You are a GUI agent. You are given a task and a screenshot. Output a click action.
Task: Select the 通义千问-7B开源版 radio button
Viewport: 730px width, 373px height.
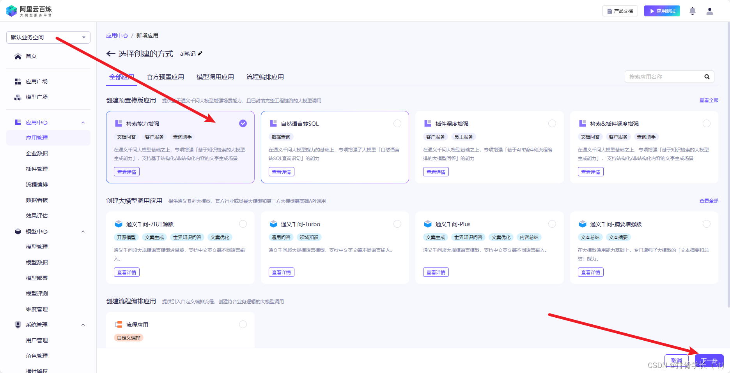(243, 224)
